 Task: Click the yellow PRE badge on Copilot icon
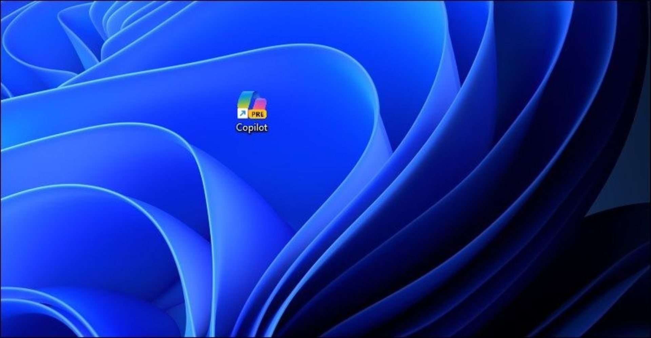point(258,114)
